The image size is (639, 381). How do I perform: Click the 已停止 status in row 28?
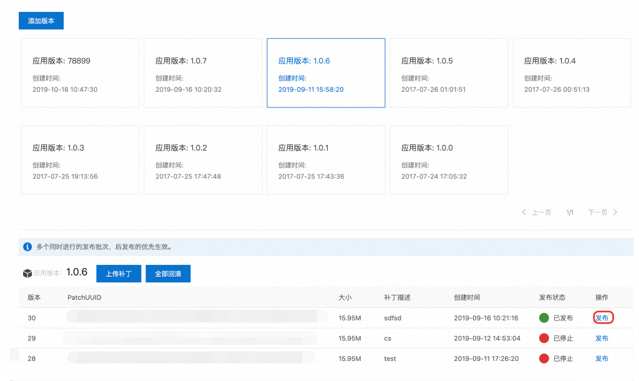coord(563,359)
